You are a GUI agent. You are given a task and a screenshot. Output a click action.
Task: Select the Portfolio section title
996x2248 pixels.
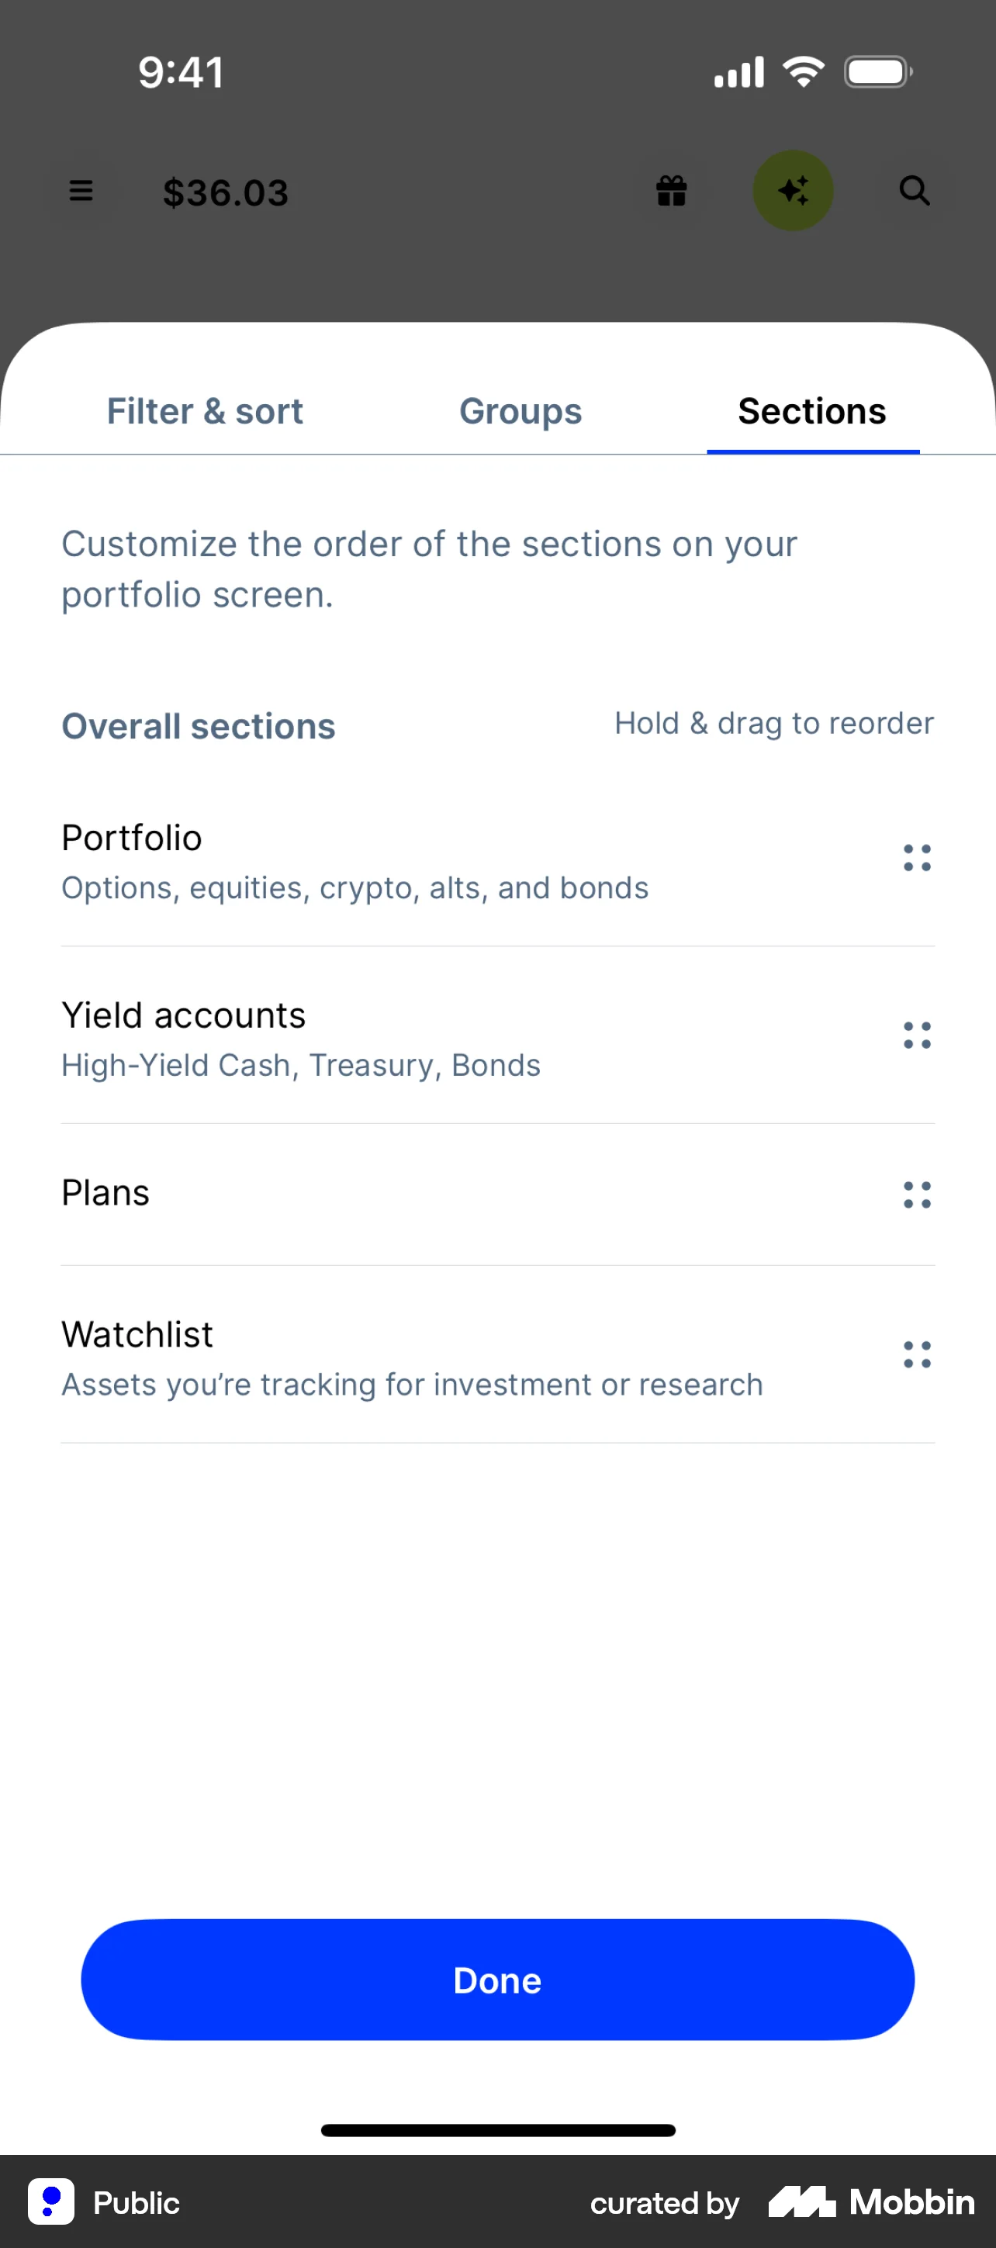coord(132,838)
